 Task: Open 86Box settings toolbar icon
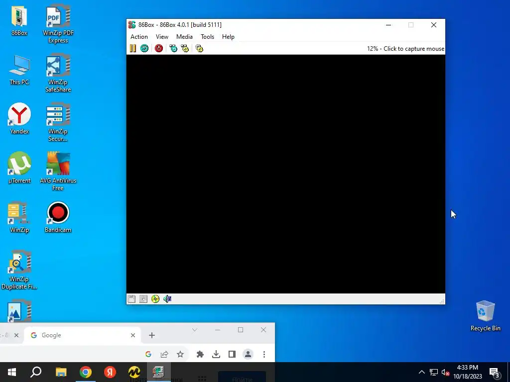[199, 48]
